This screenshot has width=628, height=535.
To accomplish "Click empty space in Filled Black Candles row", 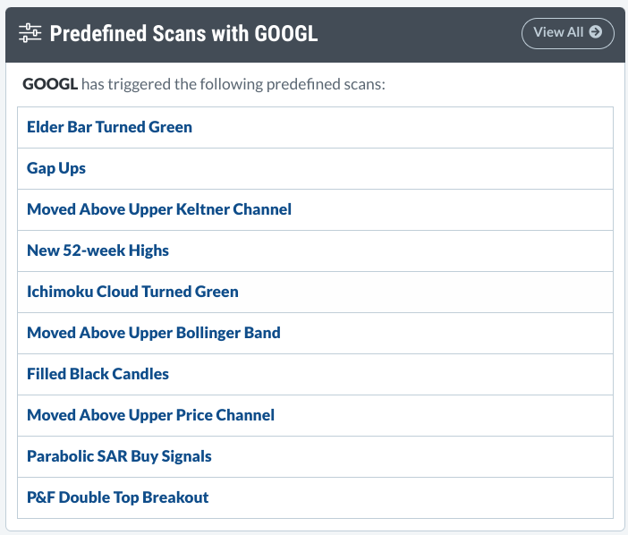I will tap(391, 375).
